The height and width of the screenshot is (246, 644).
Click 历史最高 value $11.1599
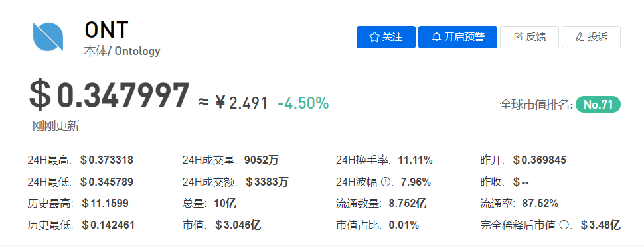(x=105, y=203)
